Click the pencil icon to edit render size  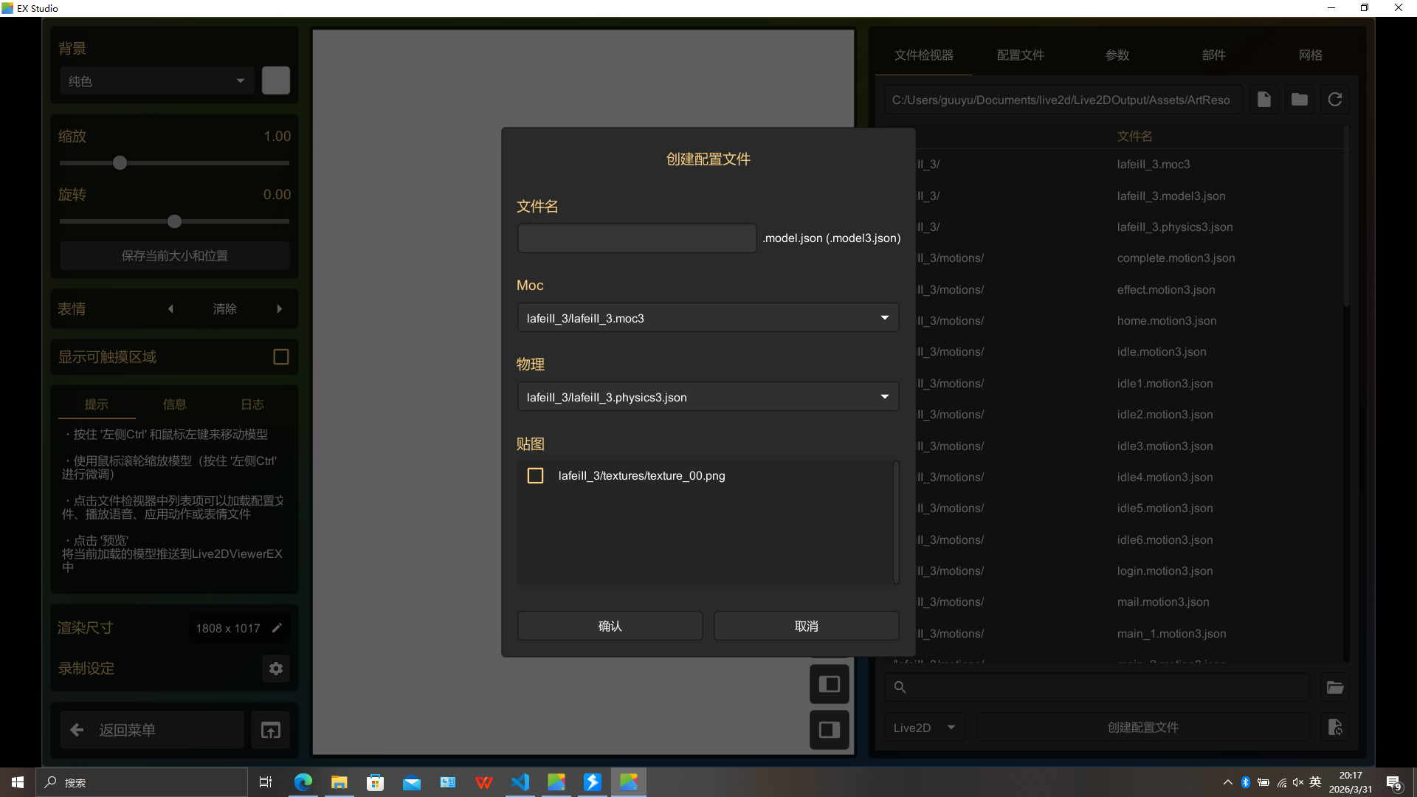277,628
